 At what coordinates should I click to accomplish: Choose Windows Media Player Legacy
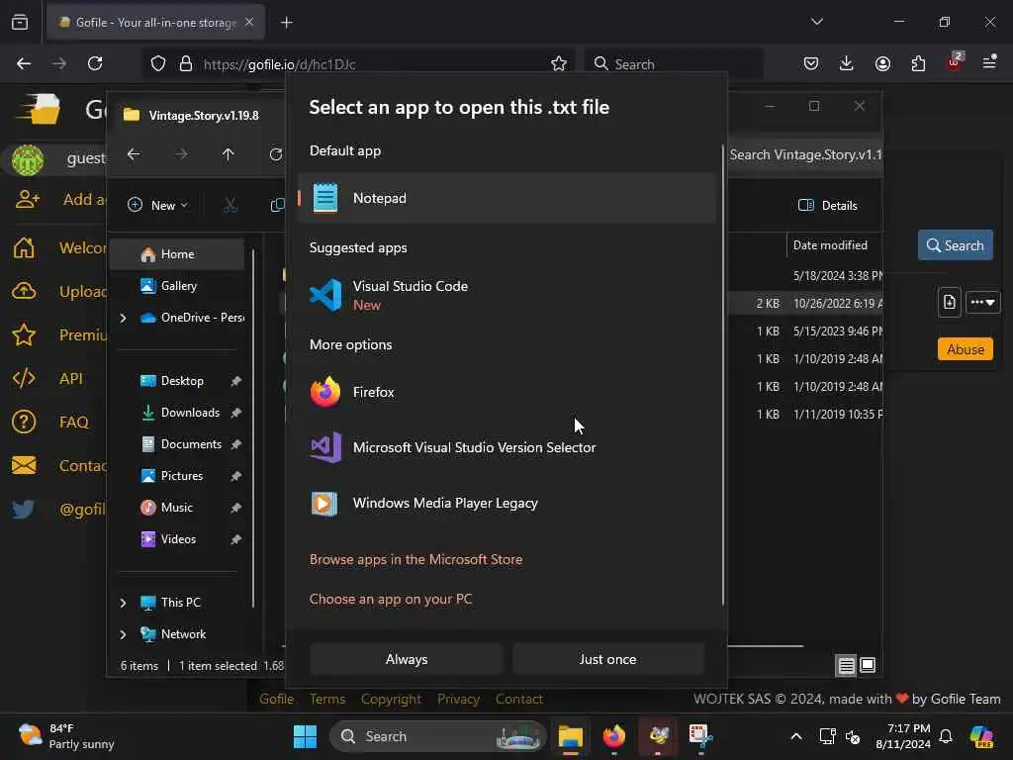(507, 503)
